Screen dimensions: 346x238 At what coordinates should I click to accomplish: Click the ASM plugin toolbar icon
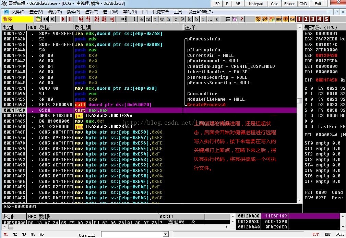click(293, 19)
